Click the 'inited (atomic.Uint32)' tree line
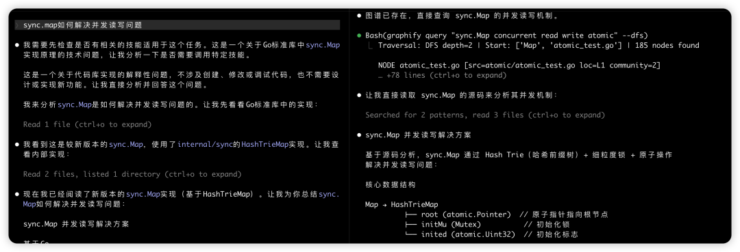The image size is (740, 252). [491, 234]
